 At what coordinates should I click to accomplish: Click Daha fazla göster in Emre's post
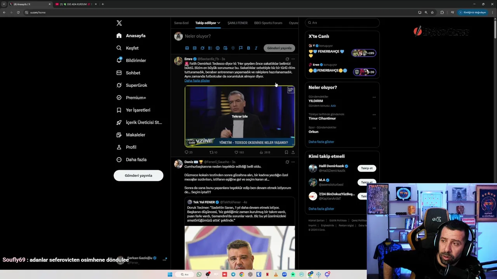(x=197, y=81)
